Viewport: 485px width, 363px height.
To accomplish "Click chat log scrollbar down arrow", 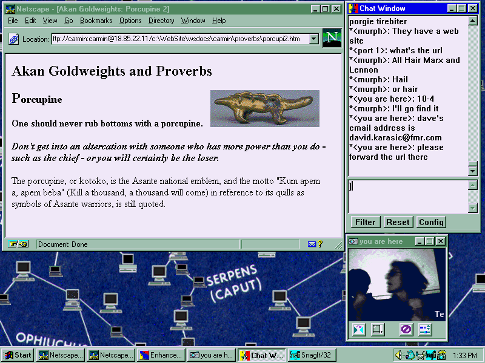I will (473, 171).
